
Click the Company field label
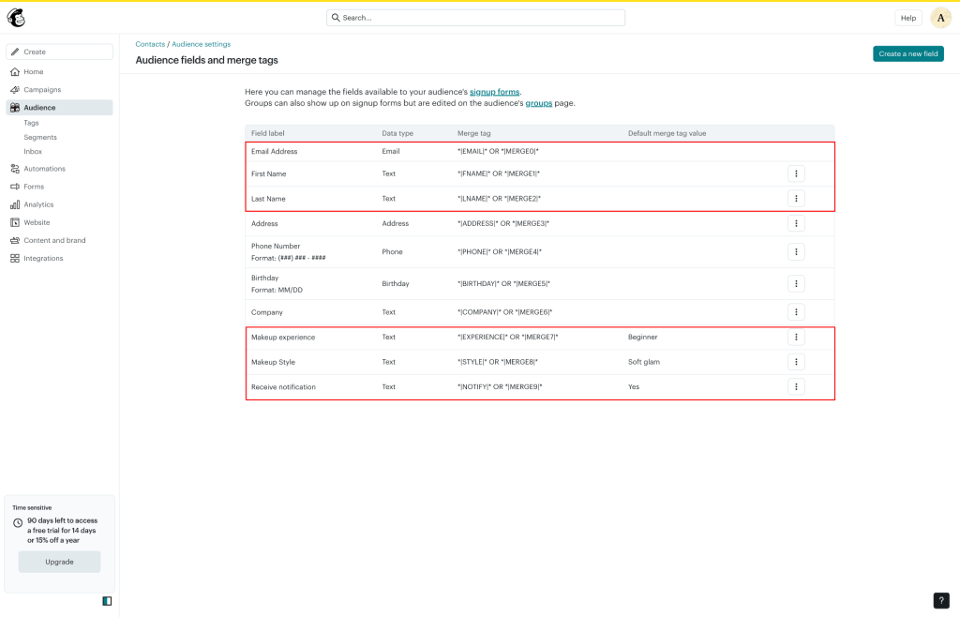(267, 312)
